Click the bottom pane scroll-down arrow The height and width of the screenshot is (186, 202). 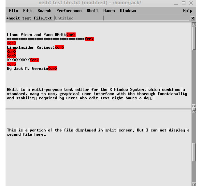(194, 184)
